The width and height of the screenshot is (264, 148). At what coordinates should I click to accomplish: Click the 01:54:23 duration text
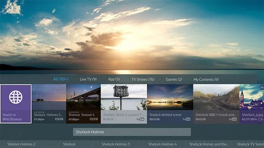click(108, 119)
